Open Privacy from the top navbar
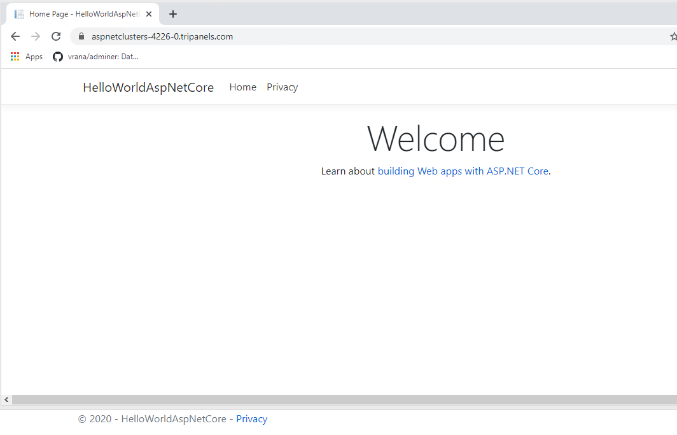Image resolution: width=677 pixels, height=435 pixels. [x=282, y=87]
